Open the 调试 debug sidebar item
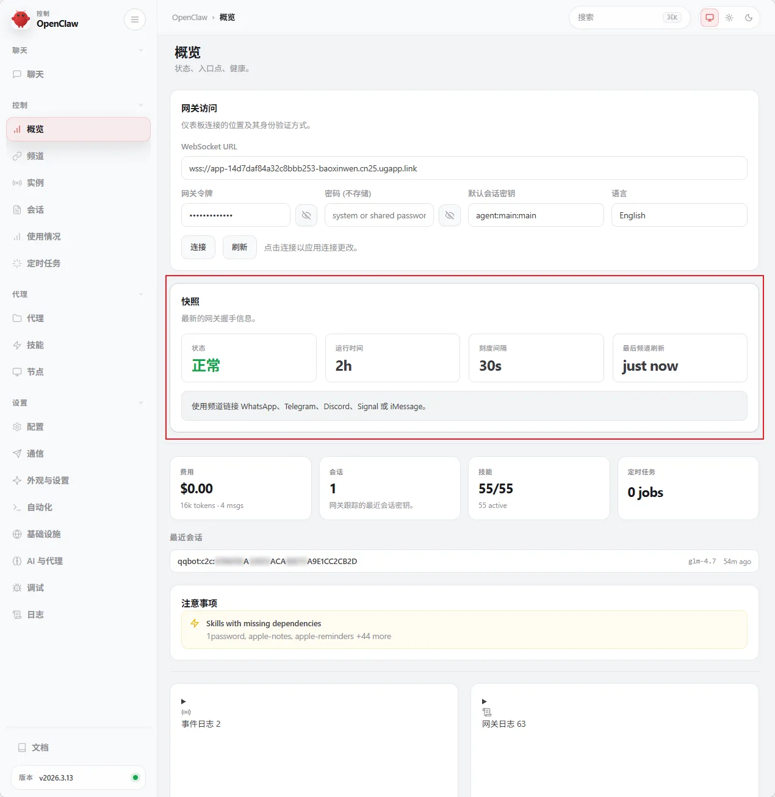Screen dimensions: 775x797 [x=35, y=588]
